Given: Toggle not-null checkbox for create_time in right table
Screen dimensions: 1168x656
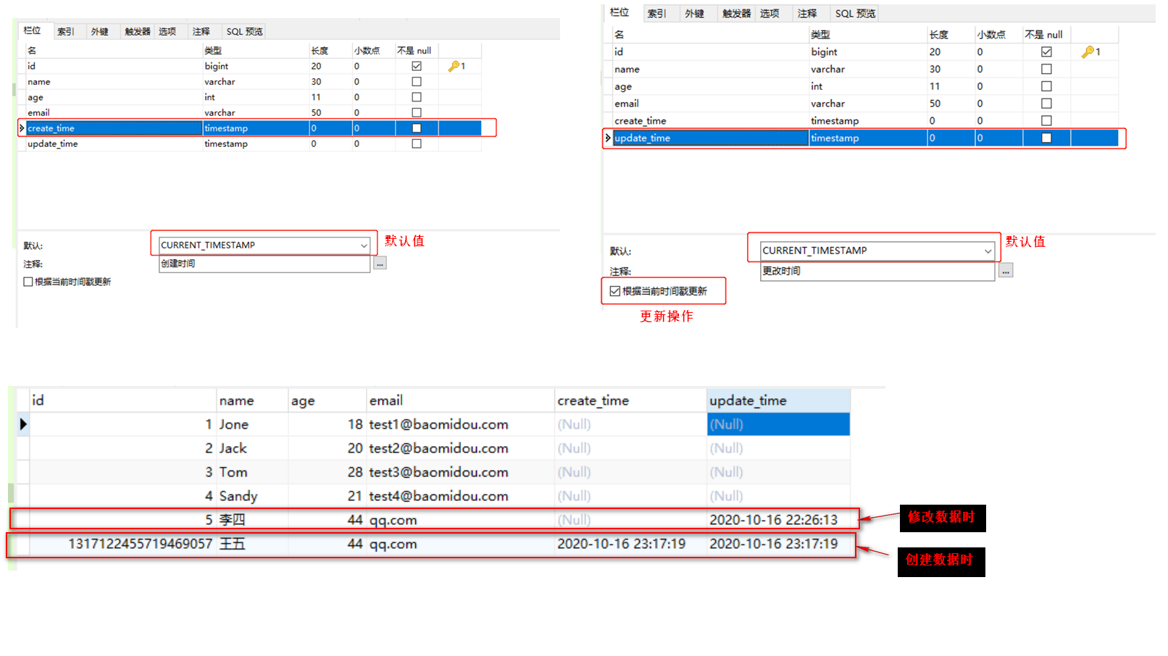Looking at the screenshot, I should tap(1046, 121).
